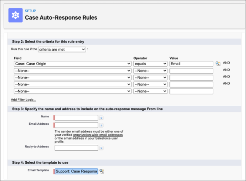Click the 'Case Auto-Response Rules' page title
The image size is (246, 181).
tap(61, 18)
